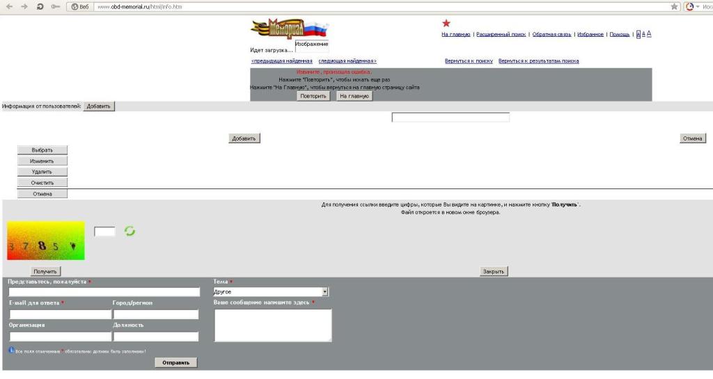Click Добавить next to Информация от пользователей
This screenshot has height=379, width=713.
point(99,106)
